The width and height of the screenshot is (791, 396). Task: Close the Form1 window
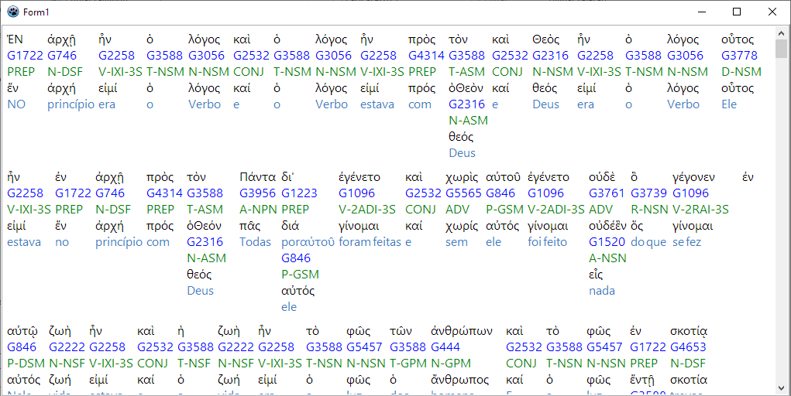click(772, 12)
